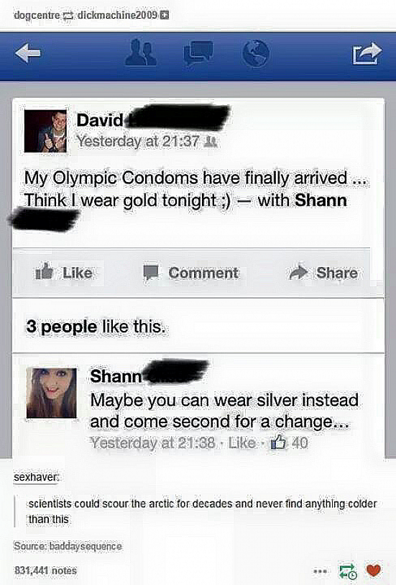Open the three-dots options menu

[321, 571]
